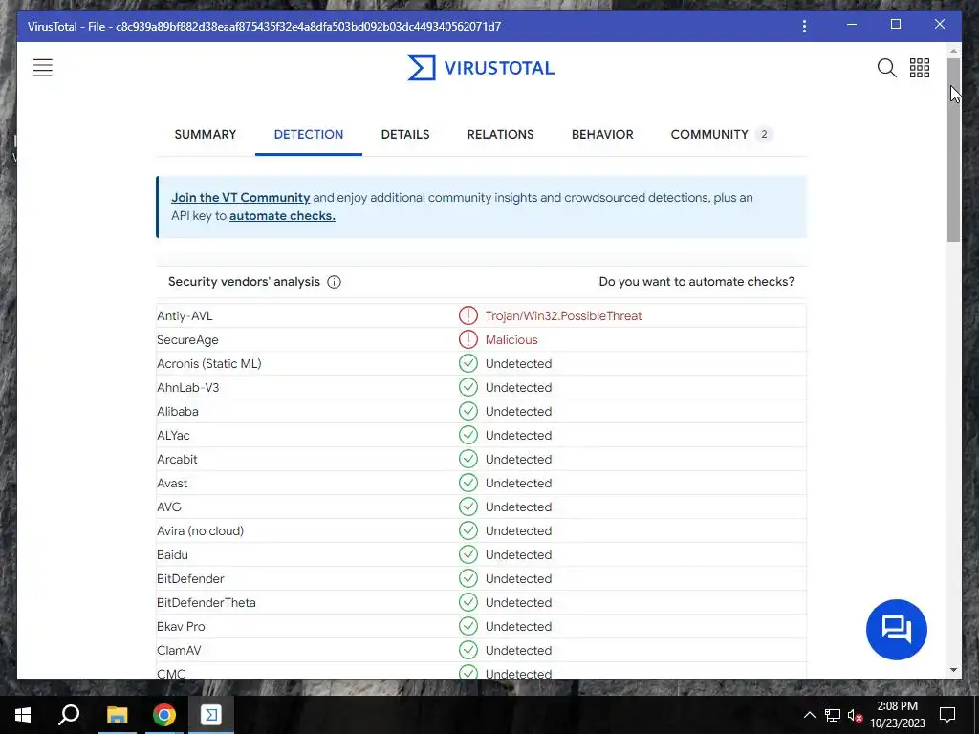Screen dimensions: 979x734
Task: Click the check icon in Acronis (Static ML) row
Action: (x=468, y=363)
